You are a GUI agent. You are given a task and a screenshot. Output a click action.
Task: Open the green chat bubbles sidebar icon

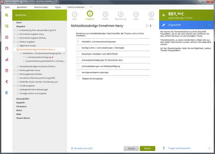coord(6,26)
